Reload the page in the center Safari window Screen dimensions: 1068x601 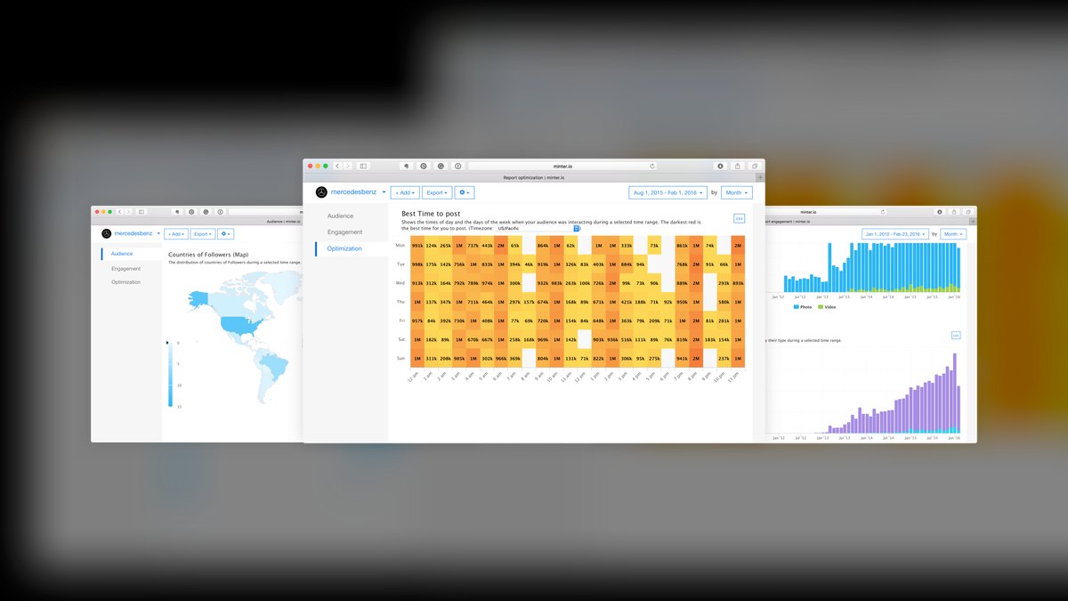click(652, 166)
